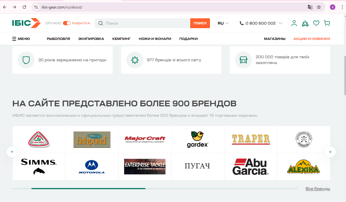Follow the Все бренды link
The image size is (346, 202).
tap(318, 189)
